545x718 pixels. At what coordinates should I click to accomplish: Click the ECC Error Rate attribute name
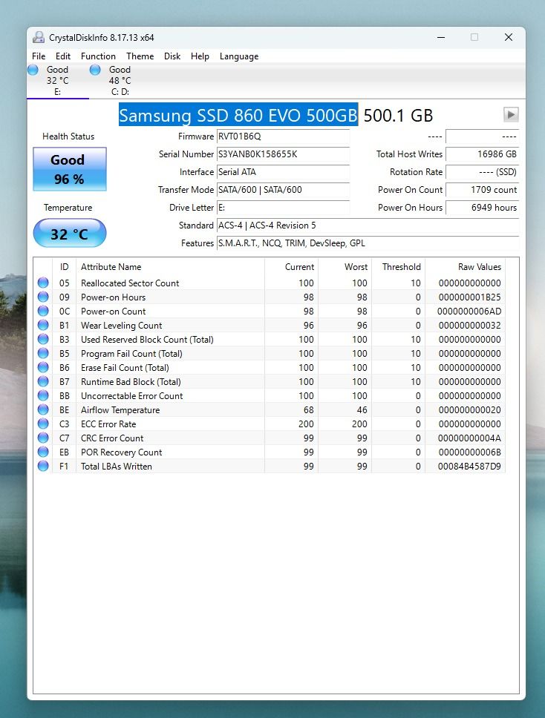coord(108,424)
